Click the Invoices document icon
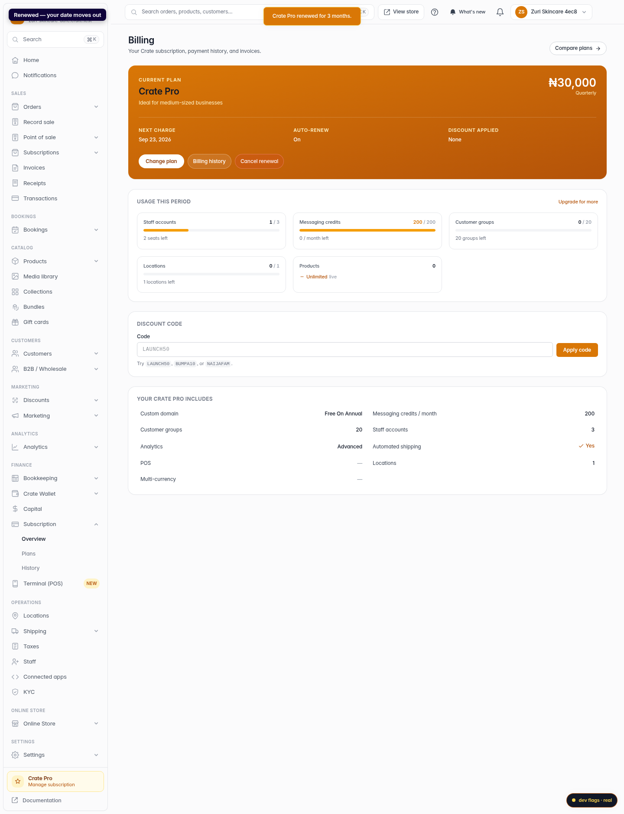624x814 pixels. point(15,168)
